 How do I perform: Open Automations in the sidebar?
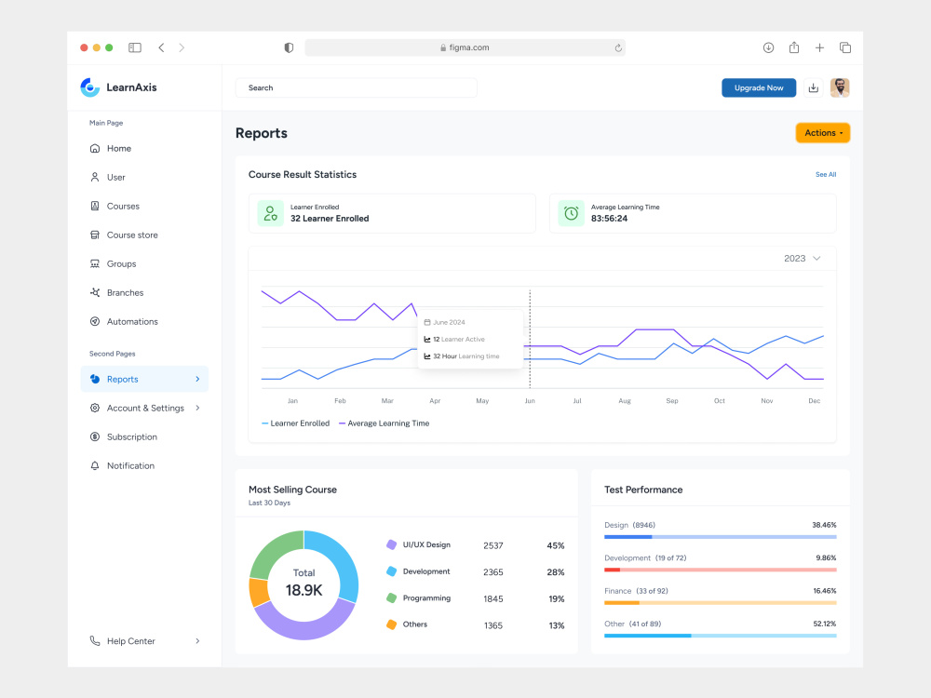144,321
